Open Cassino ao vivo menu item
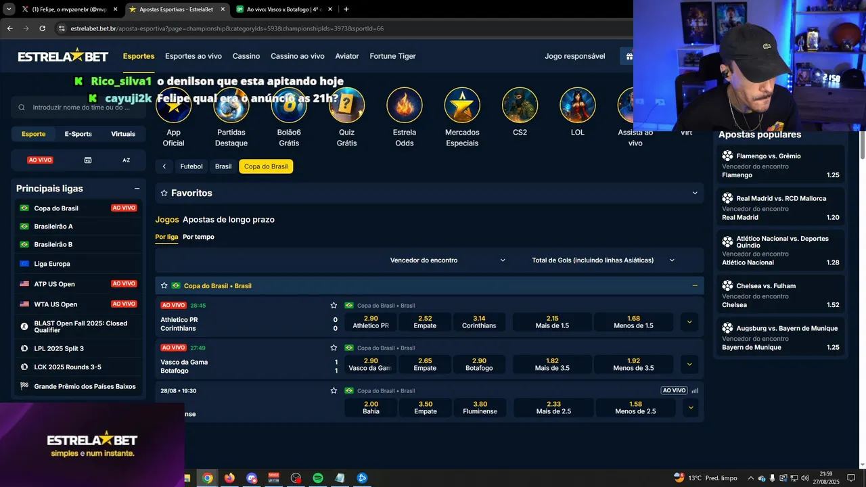The width and height of the screenshot is (866, 487). 298,56
